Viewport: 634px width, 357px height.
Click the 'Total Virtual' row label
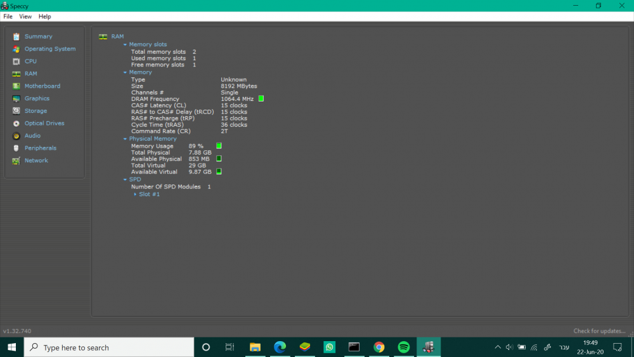pos(148,166)
